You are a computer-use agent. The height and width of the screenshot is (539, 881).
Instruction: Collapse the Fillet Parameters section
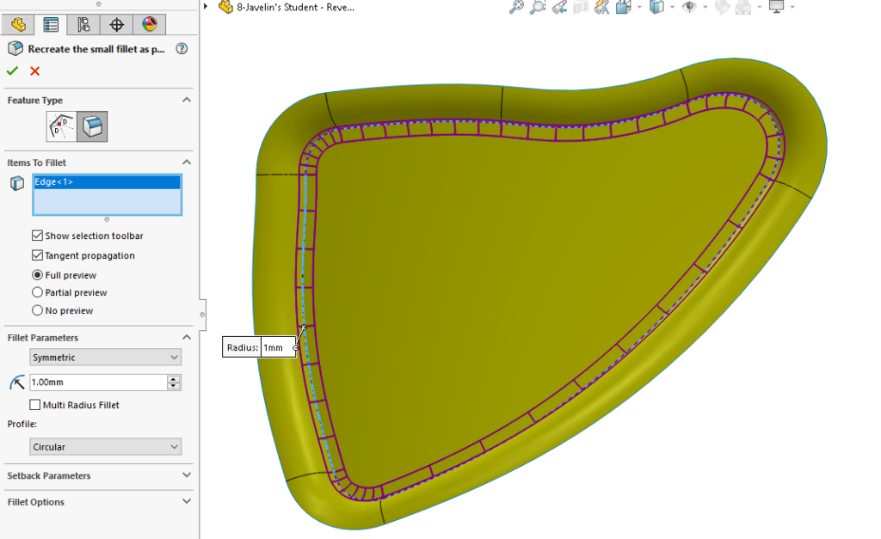click(187, 338)
